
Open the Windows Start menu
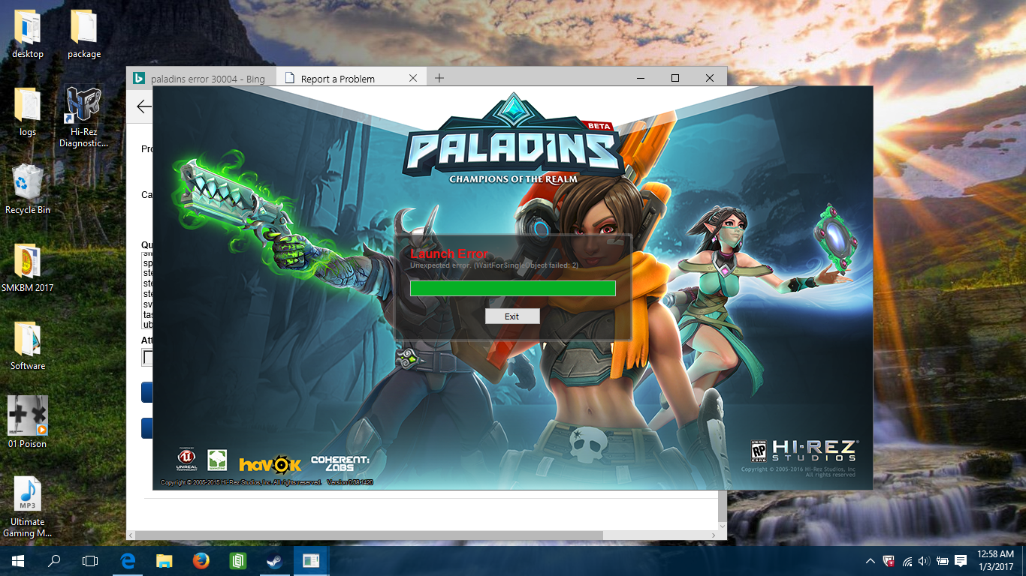(18, 561)
